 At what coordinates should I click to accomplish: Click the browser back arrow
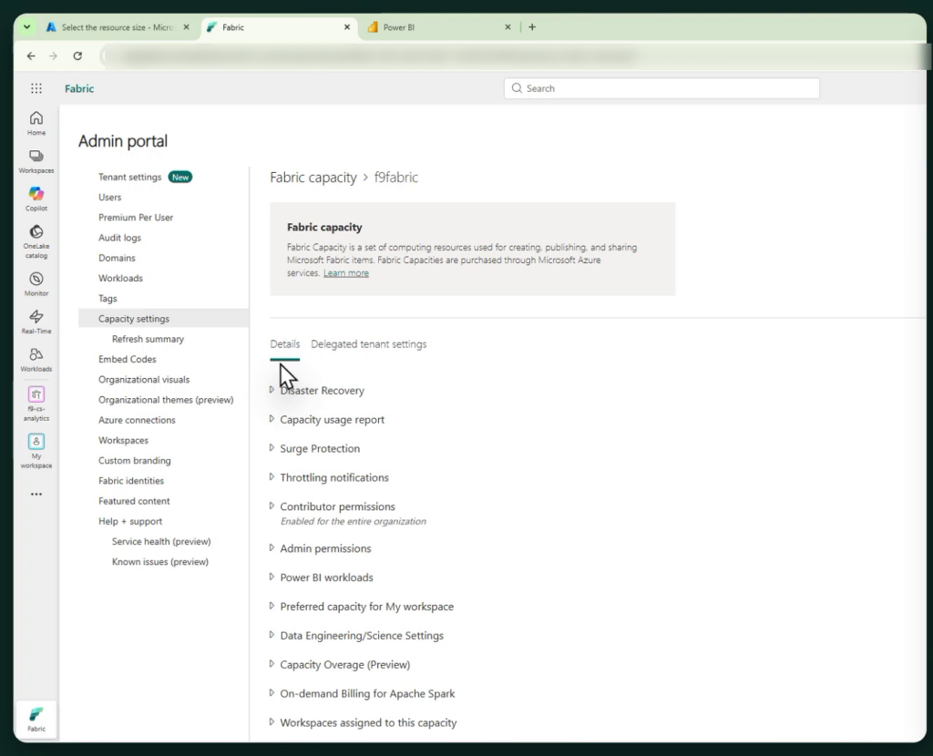(x=31, y=56)
